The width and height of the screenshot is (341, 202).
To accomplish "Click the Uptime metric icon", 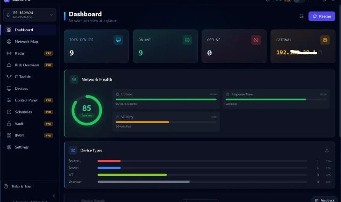I will (117, 94).
